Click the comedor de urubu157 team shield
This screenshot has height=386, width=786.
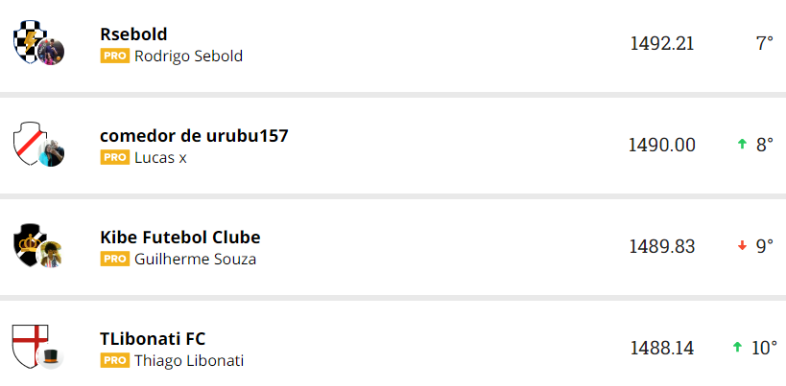29,142
